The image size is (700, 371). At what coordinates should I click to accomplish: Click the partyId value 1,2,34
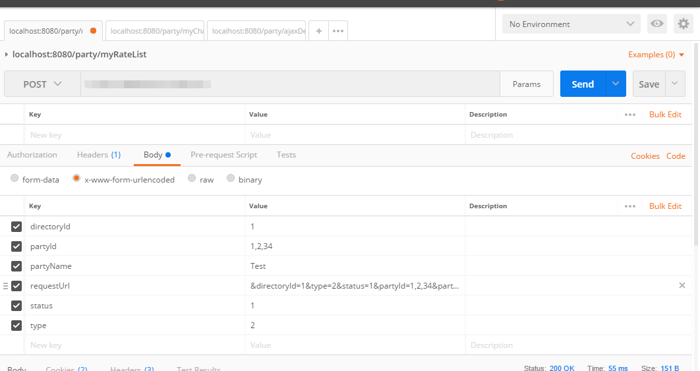[262, 246]
